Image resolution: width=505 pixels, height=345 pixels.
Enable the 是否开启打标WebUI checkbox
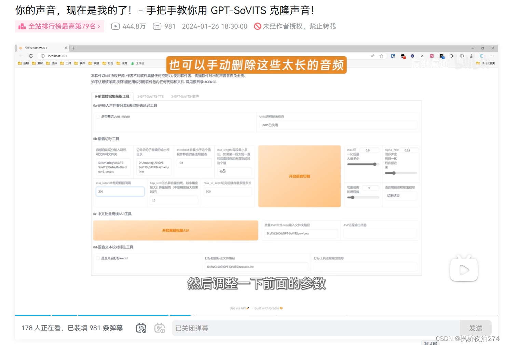click(x=98, y=258)
